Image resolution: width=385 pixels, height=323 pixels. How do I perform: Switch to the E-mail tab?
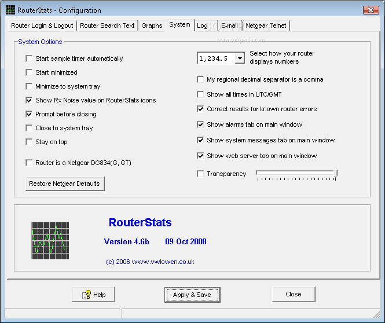tap(229, 25)
